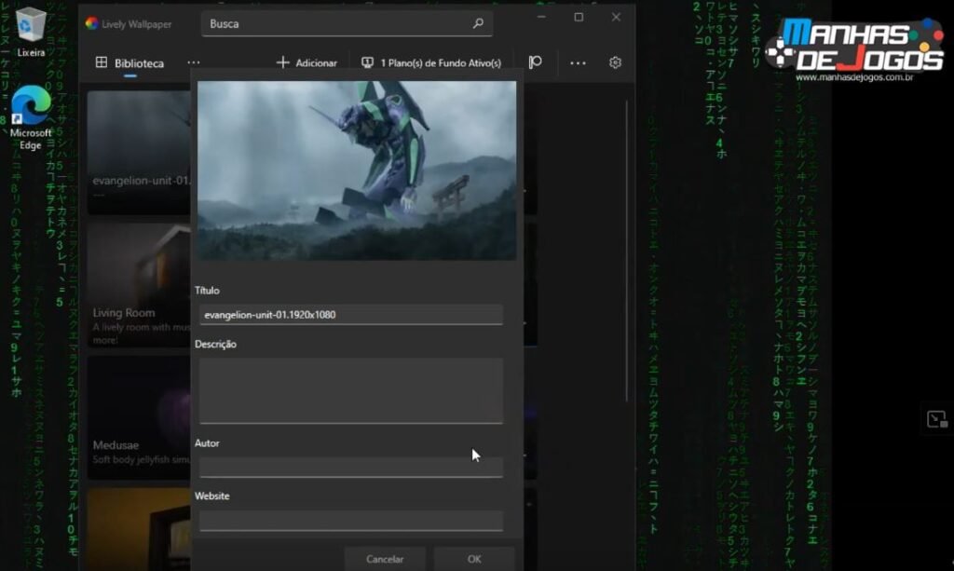
Task: Open the more options ellipsis near settings
Action: point(578,62)
